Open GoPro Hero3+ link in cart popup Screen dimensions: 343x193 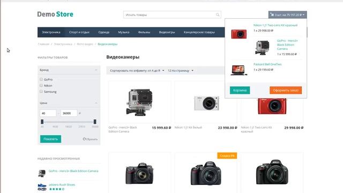coord(287,44)
